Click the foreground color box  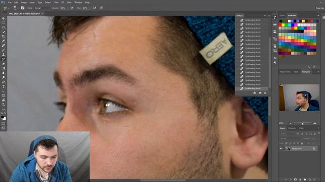(x=3, y=117)
